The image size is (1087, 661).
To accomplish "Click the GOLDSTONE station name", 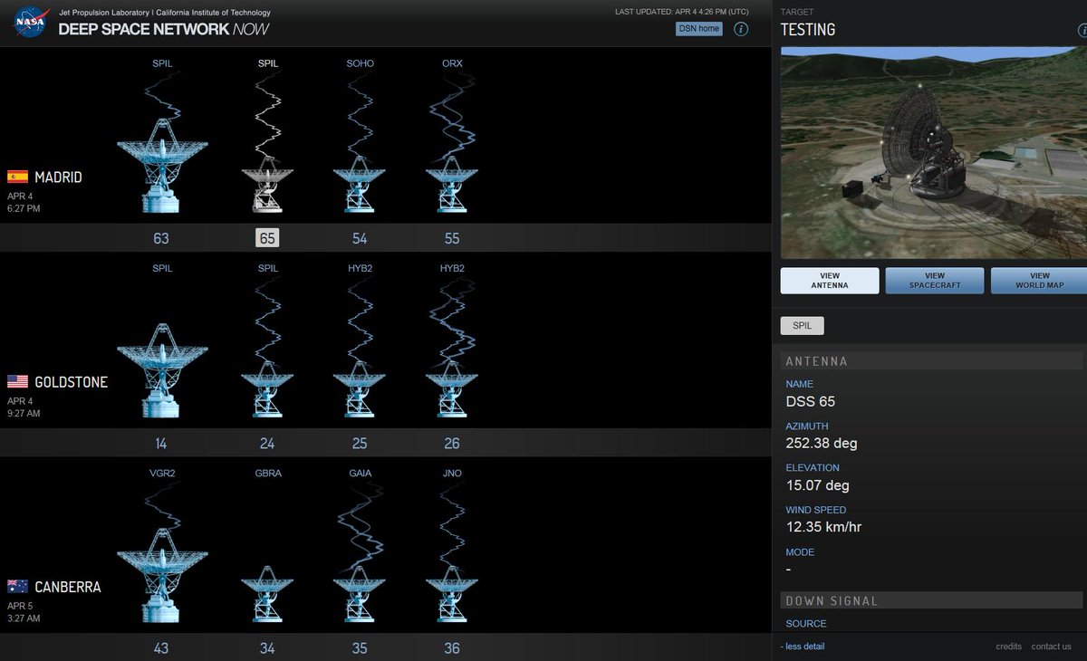I will point(71,382).
